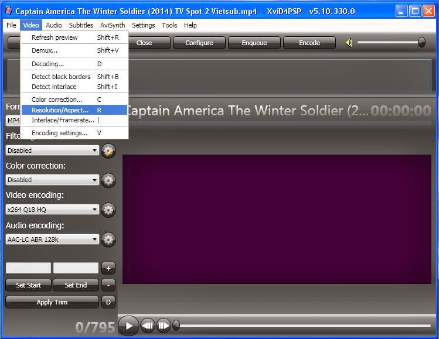Open the Tools menu
439x339 pixels.
pos(169,25)
